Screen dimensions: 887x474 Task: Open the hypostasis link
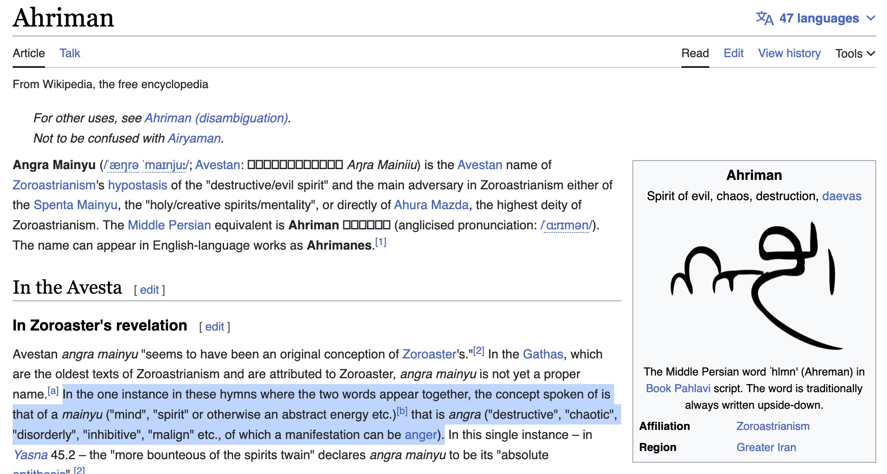(138, 185)
